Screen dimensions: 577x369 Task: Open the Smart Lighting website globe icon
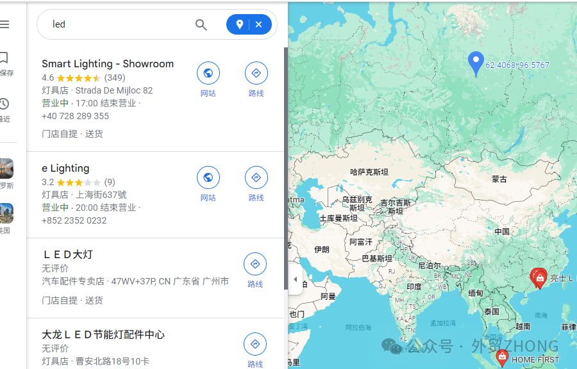[x=208, y=73]
